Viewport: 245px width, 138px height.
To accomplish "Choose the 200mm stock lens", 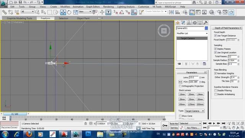I will pyautogui.click(x=200, y=104).
